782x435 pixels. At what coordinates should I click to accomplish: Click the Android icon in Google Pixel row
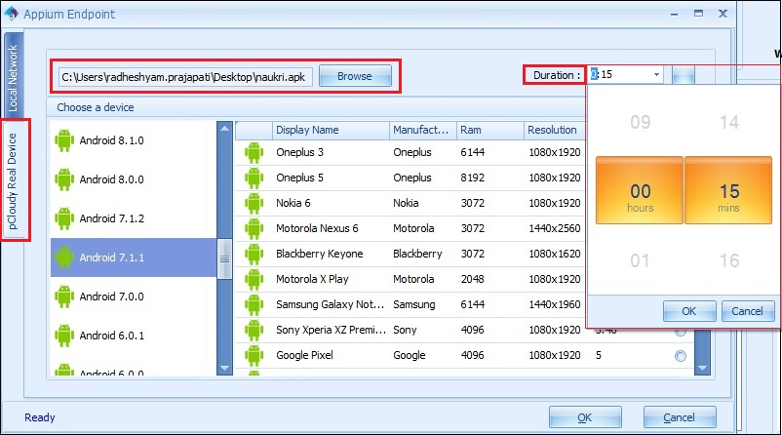[x=254, y=356]
